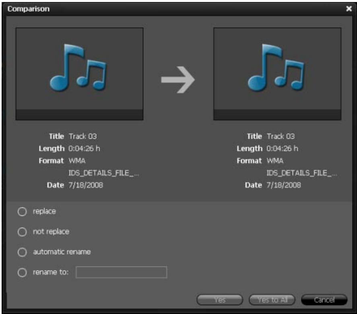Click the right file's WMA format value
Viewport: 357px width, 314px height.
(275, 161)
